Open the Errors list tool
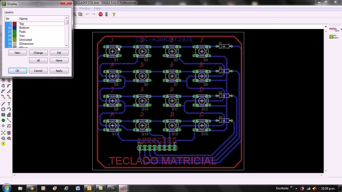This screenshot has width=342, height=192. coord(3,144)
